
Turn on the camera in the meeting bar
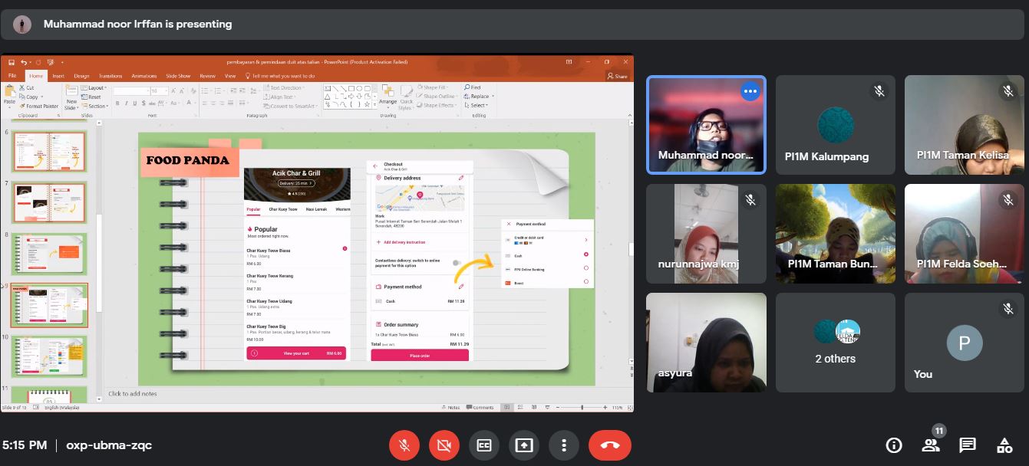tap(444, 445)
